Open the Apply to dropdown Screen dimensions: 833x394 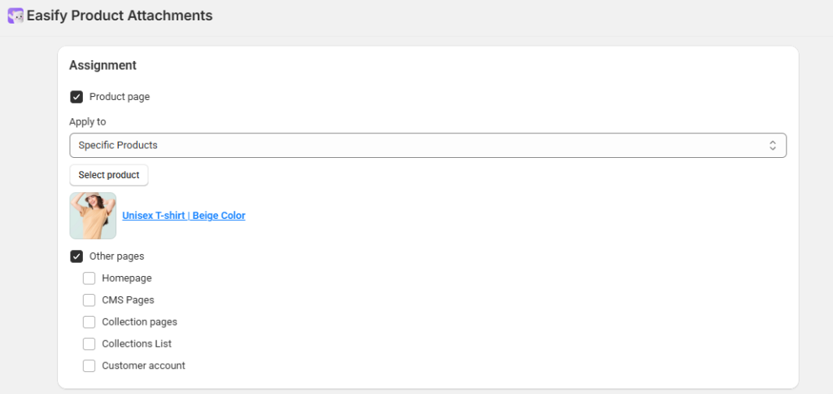pyautogui.click(x=428, y=145)
